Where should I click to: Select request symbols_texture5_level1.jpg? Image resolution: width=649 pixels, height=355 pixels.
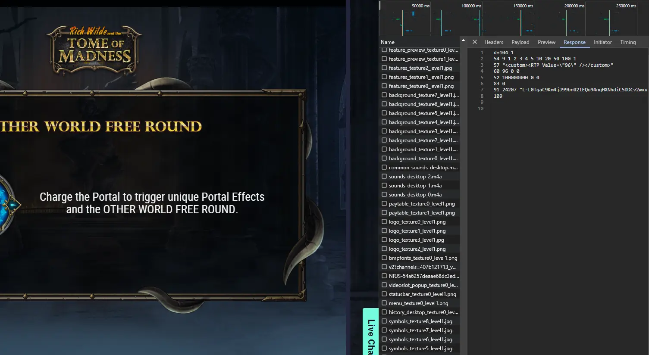pos(420,349)
